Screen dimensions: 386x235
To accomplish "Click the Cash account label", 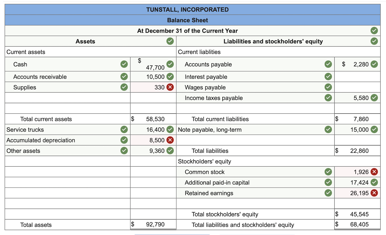I will (20, 64).
